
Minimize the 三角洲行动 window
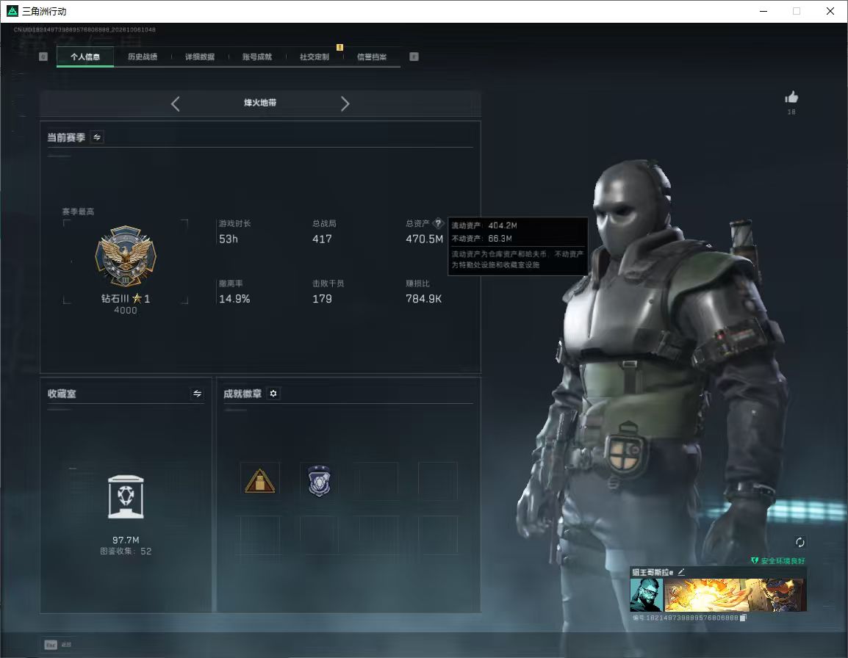tap(763, 11)
